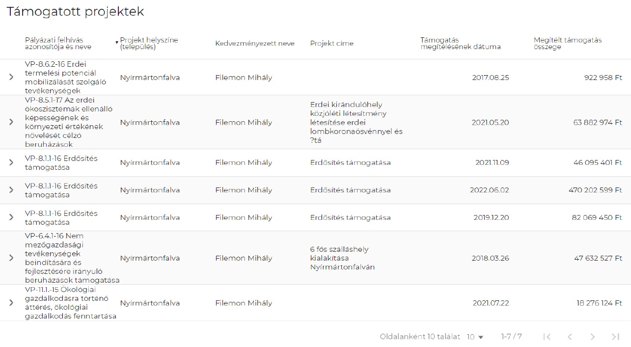The image size is (631, 347).
Task: Go to the previous page
Action: click(x=570, y=337)
